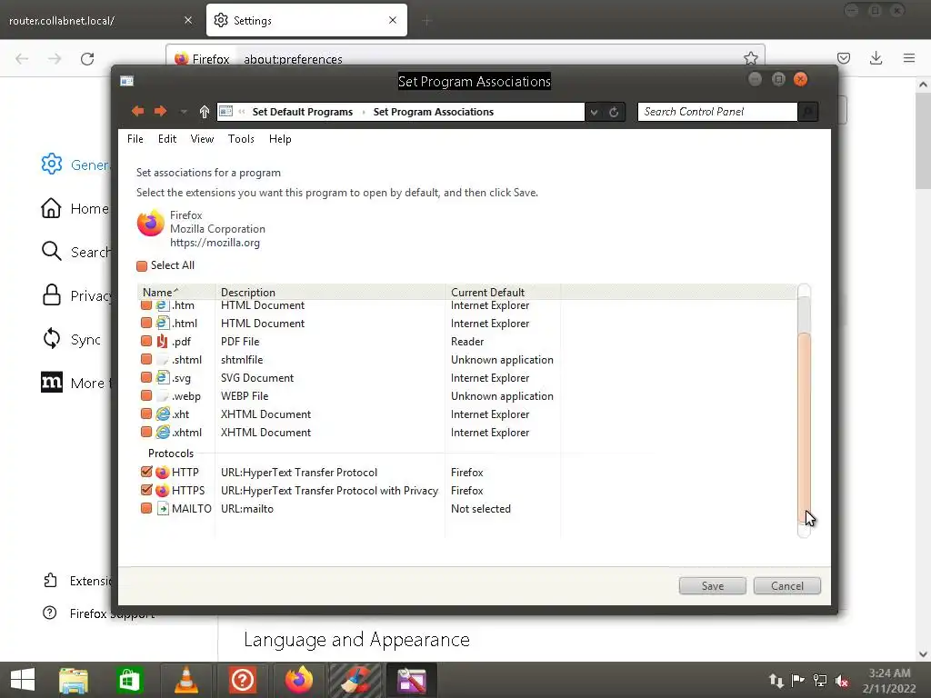This screenshot has width=931, height=698.
Task: Open Windows Store from taskbar
Action: coord(129,680)
